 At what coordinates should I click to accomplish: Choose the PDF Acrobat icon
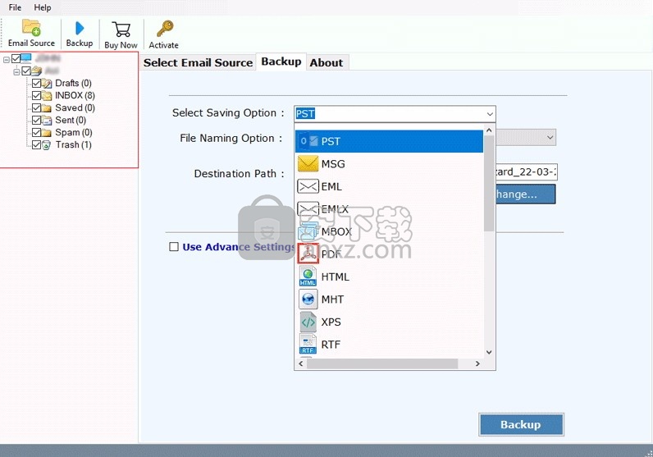[308, 254]
